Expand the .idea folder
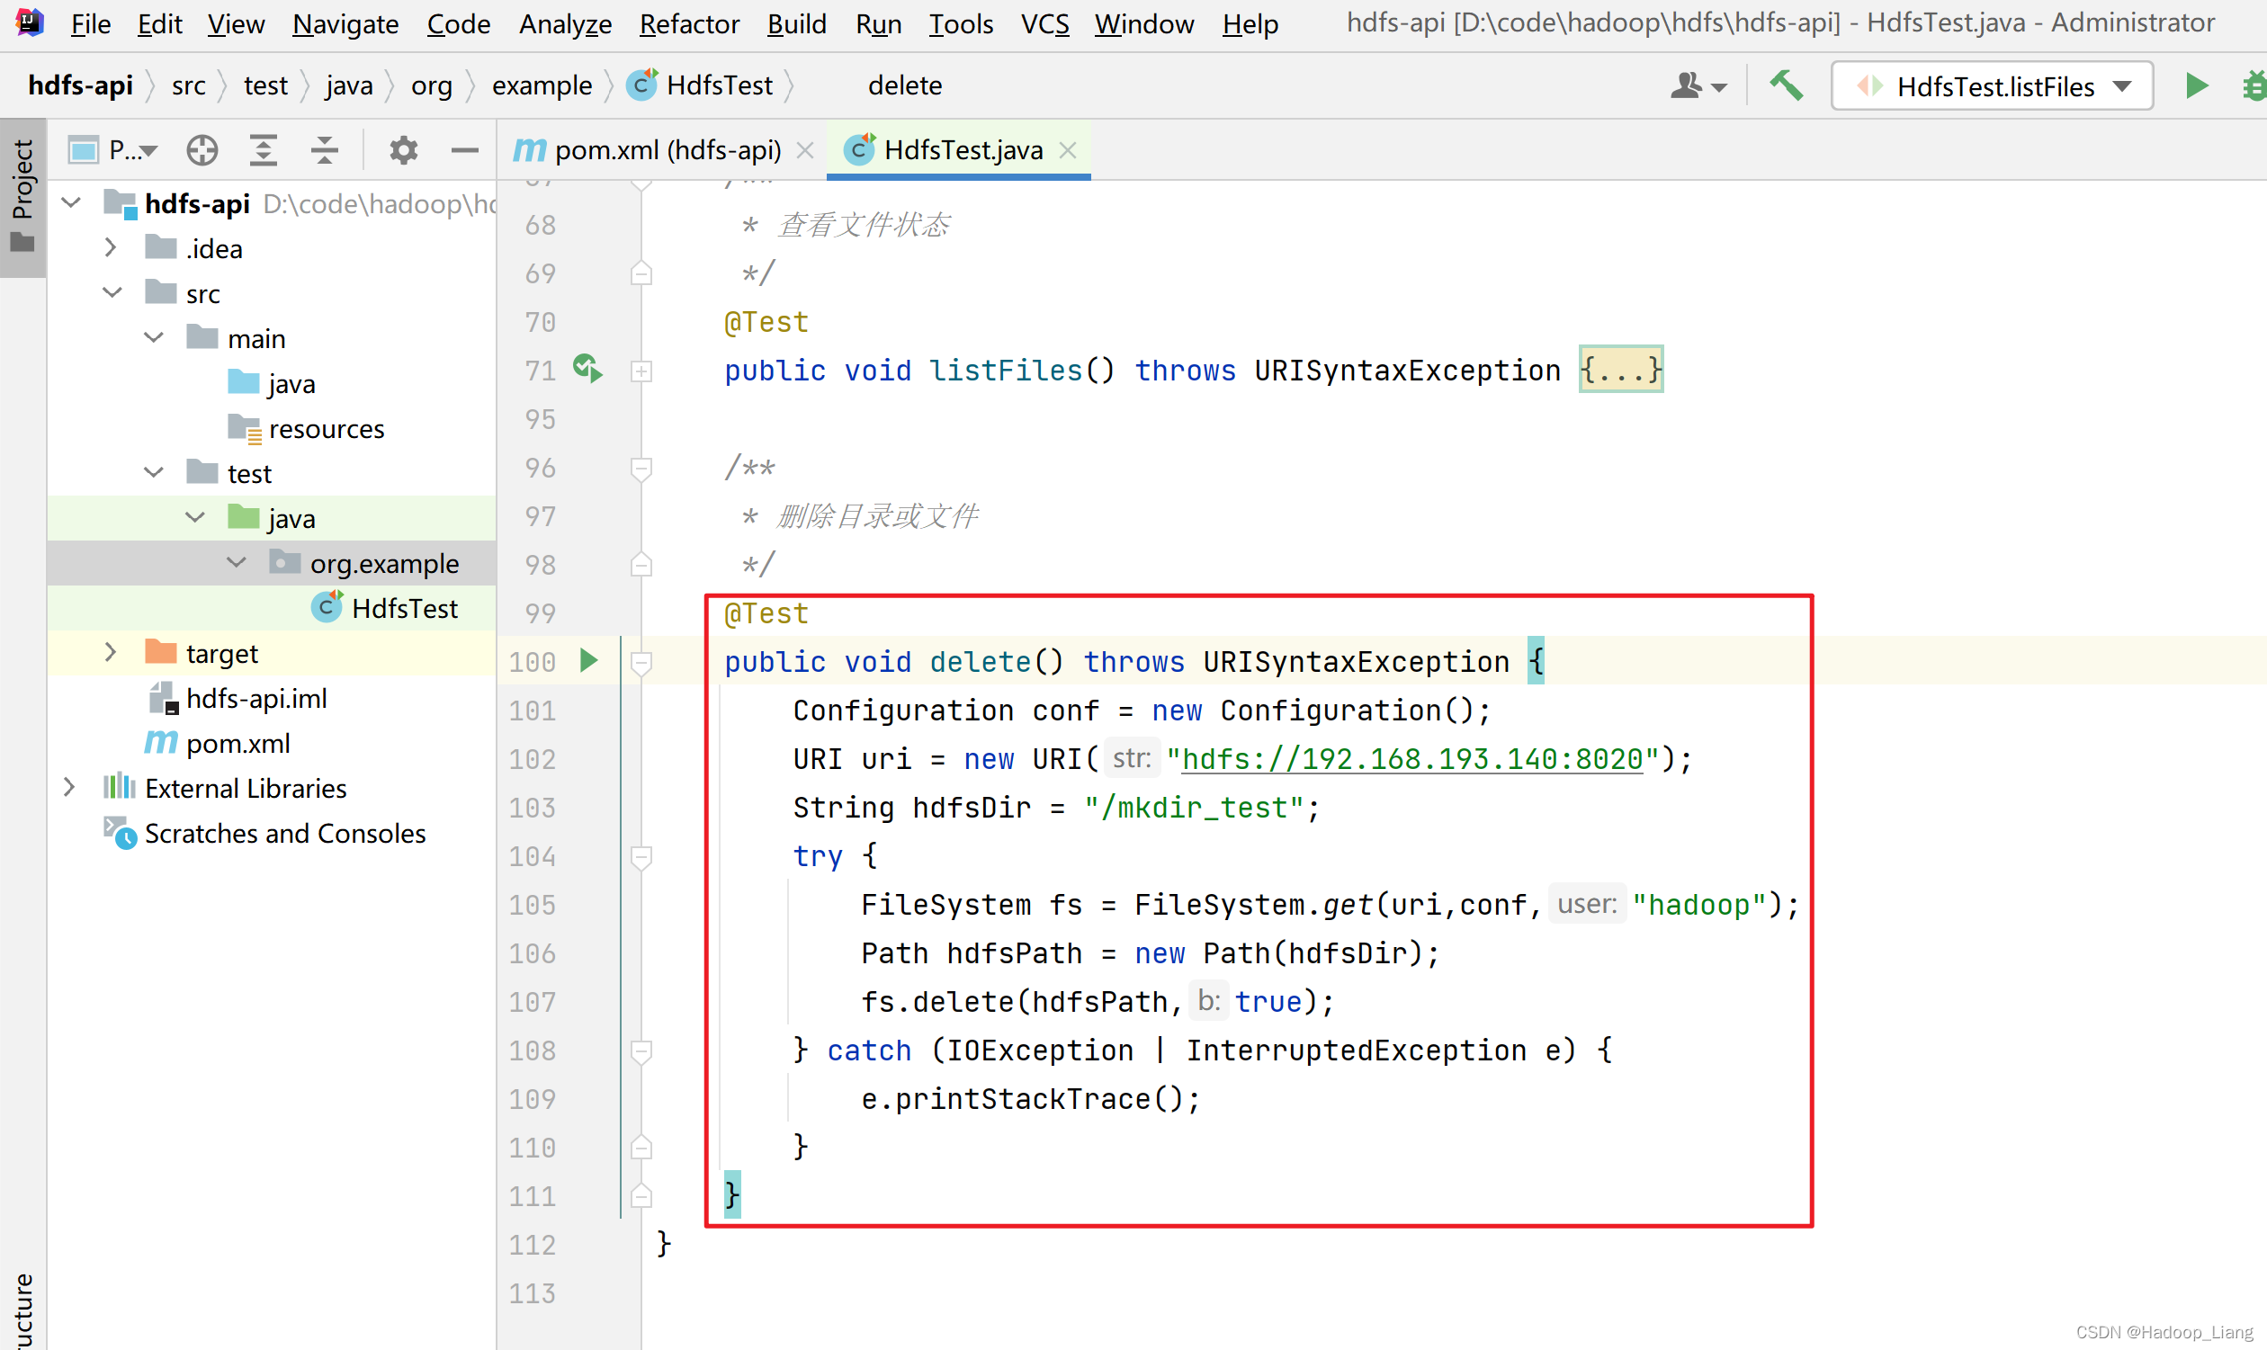Screen dimensions: 2267x1350 tap(111, 246)
